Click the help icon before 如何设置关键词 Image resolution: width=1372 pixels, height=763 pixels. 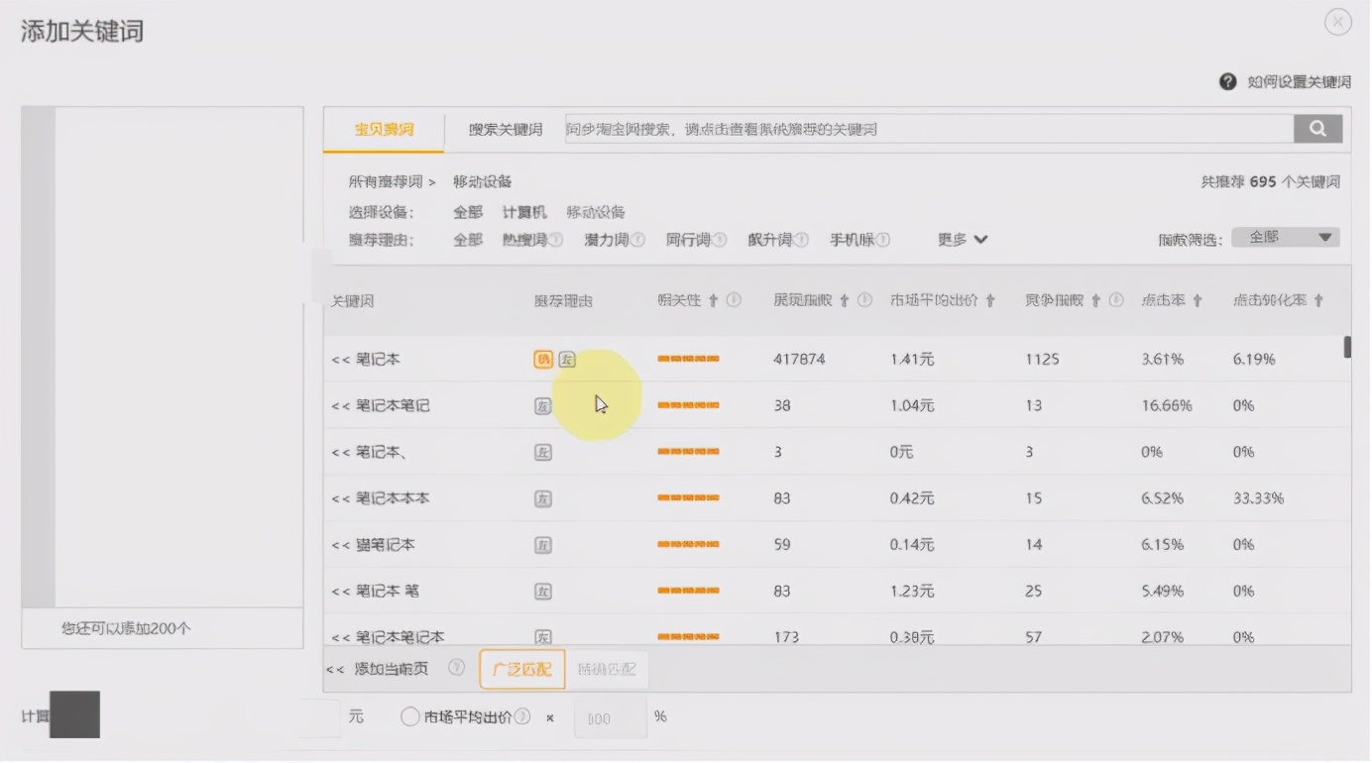(1227, 81)
